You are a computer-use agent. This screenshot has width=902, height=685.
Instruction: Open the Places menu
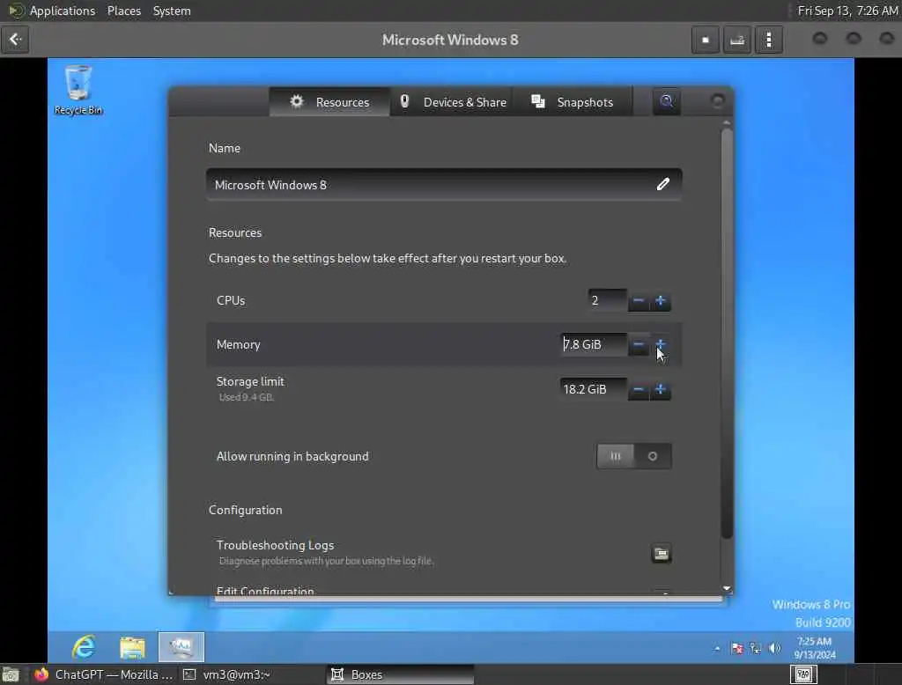click(123, 11)
